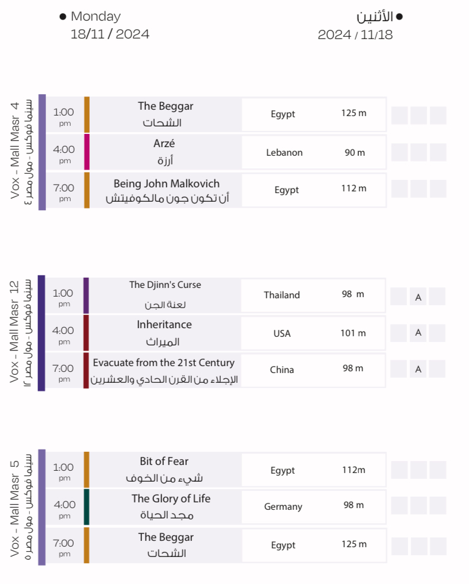Click the "A" badge beside the China film
476x584 pixels.
(418, 369)
